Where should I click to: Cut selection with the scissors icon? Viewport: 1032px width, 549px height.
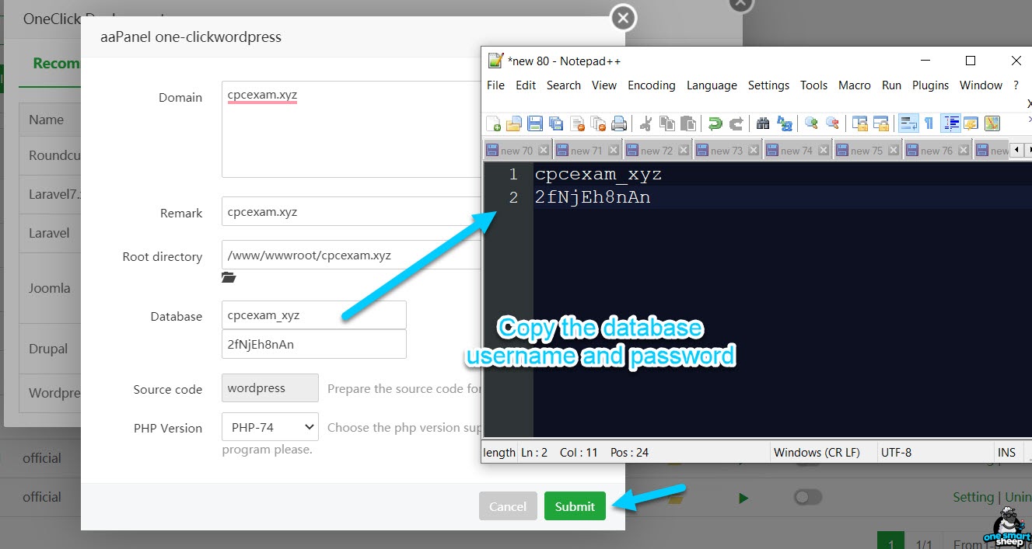645,123
